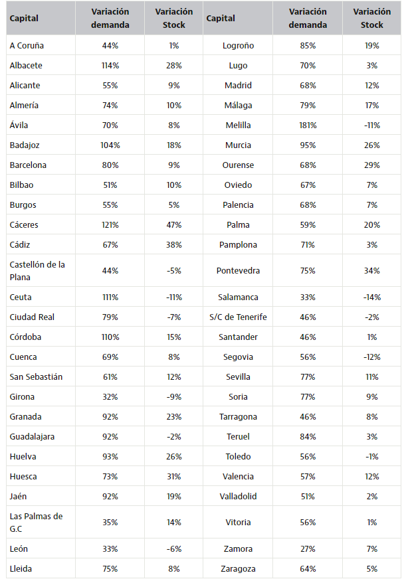Select the Pontevedra 34% stock value

371,271
